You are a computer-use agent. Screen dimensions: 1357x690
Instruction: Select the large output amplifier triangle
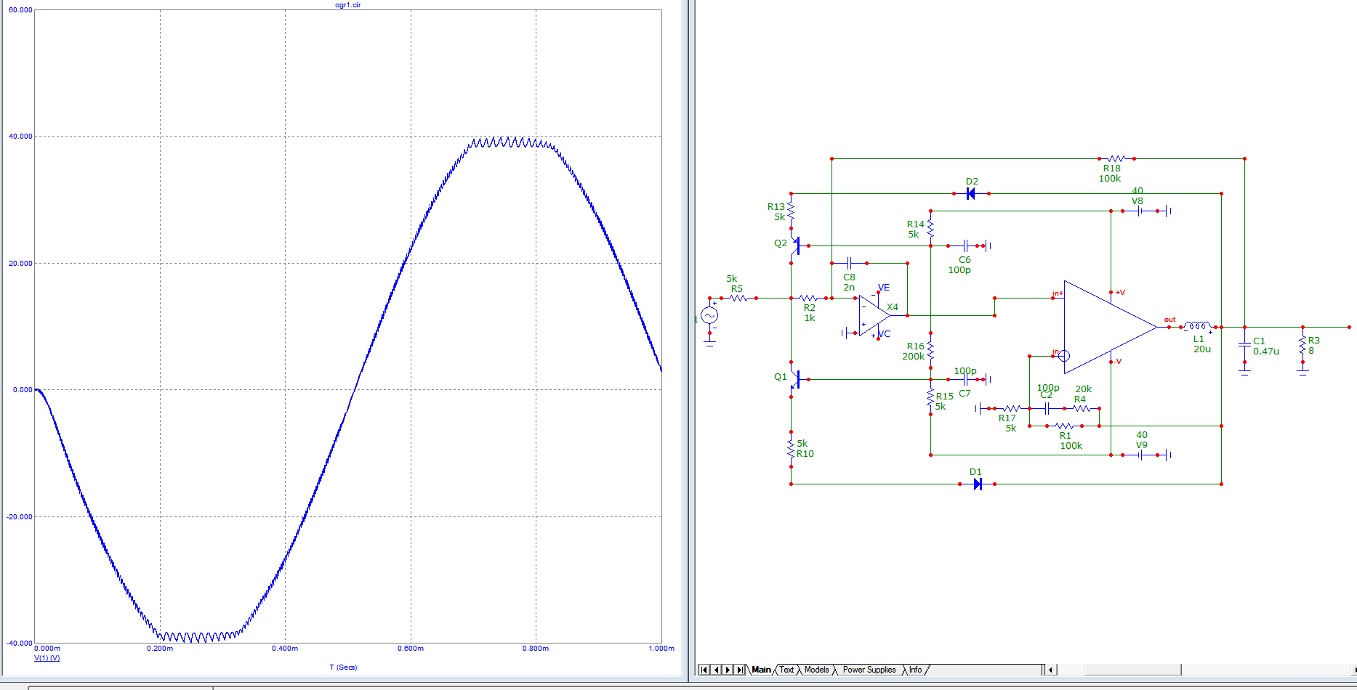1110,327
